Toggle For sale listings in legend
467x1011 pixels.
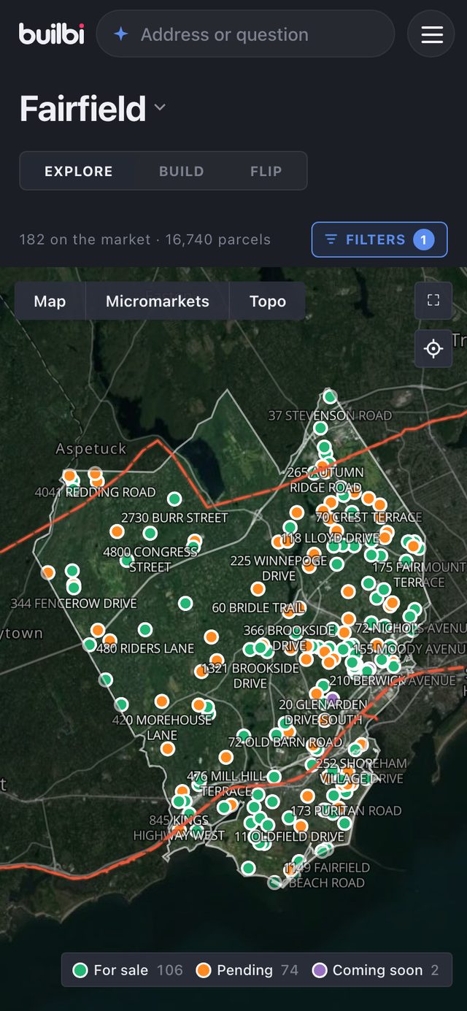[x=128, y=970]
